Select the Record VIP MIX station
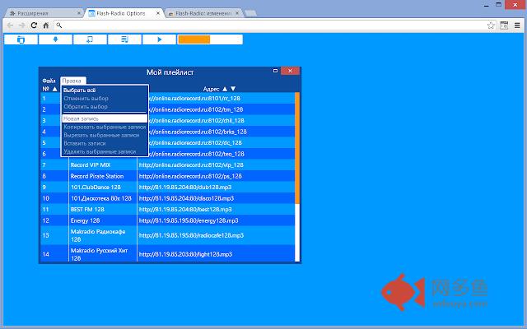Viewport: 527px width, 329px height. pyautogui.click(x=91, y=164)
